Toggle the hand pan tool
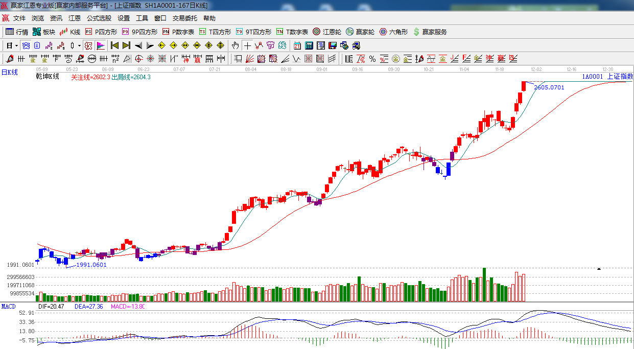This screenshot has height=349, width=634. tap(235, 45)
